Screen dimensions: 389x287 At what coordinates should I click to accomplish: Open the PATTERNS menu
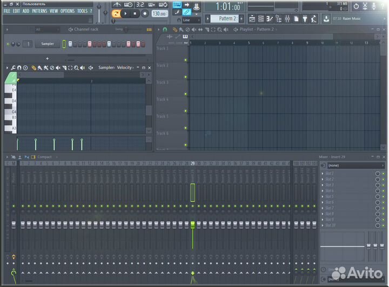pyautogui.click(x=39, y=11)
